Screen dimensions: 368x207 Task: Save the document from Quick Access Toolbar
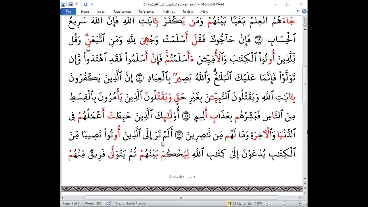70,4
